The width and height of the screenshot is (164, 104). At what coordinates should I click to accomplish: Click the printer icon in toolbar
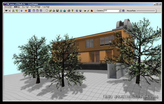69,11
